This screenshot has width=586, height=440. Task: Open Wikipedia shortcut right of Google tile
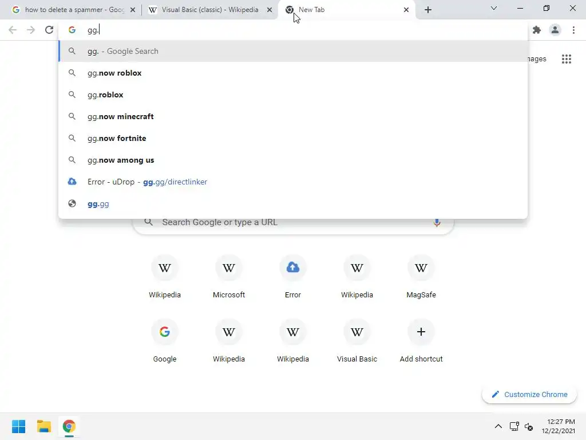(x=229, y=341)
